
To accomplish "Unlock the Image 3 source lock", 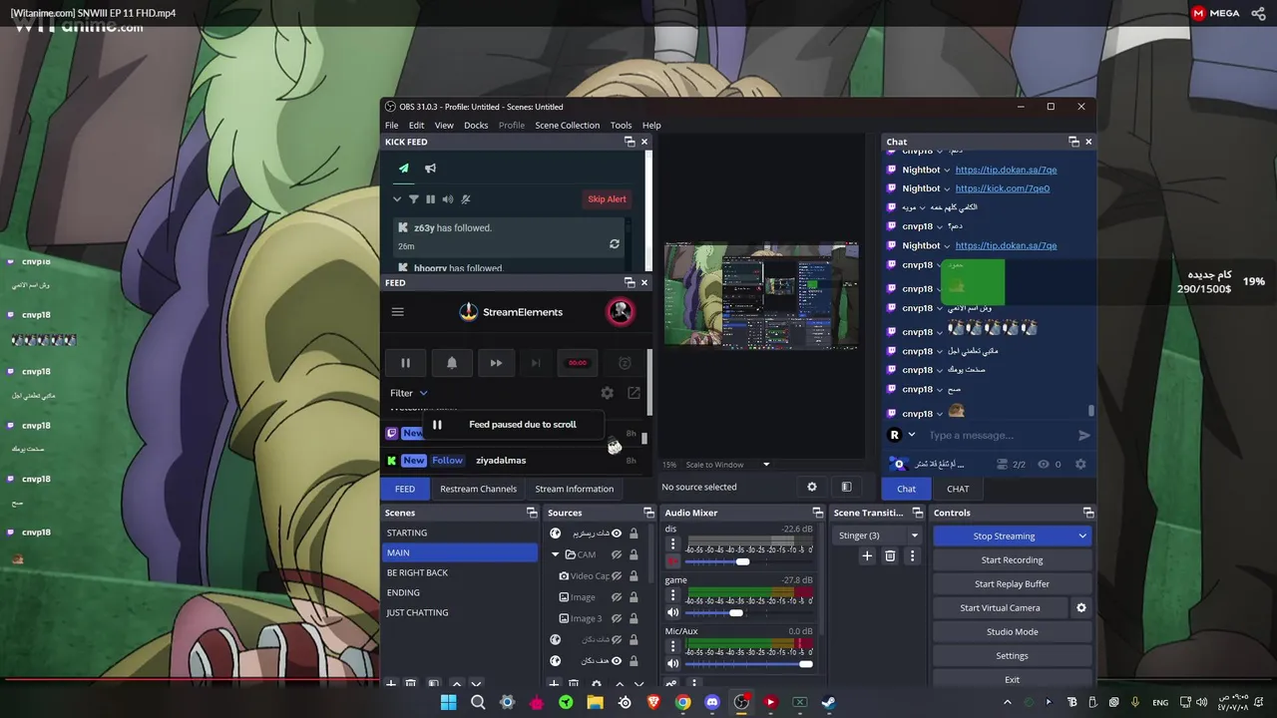I will coord(634,618).
